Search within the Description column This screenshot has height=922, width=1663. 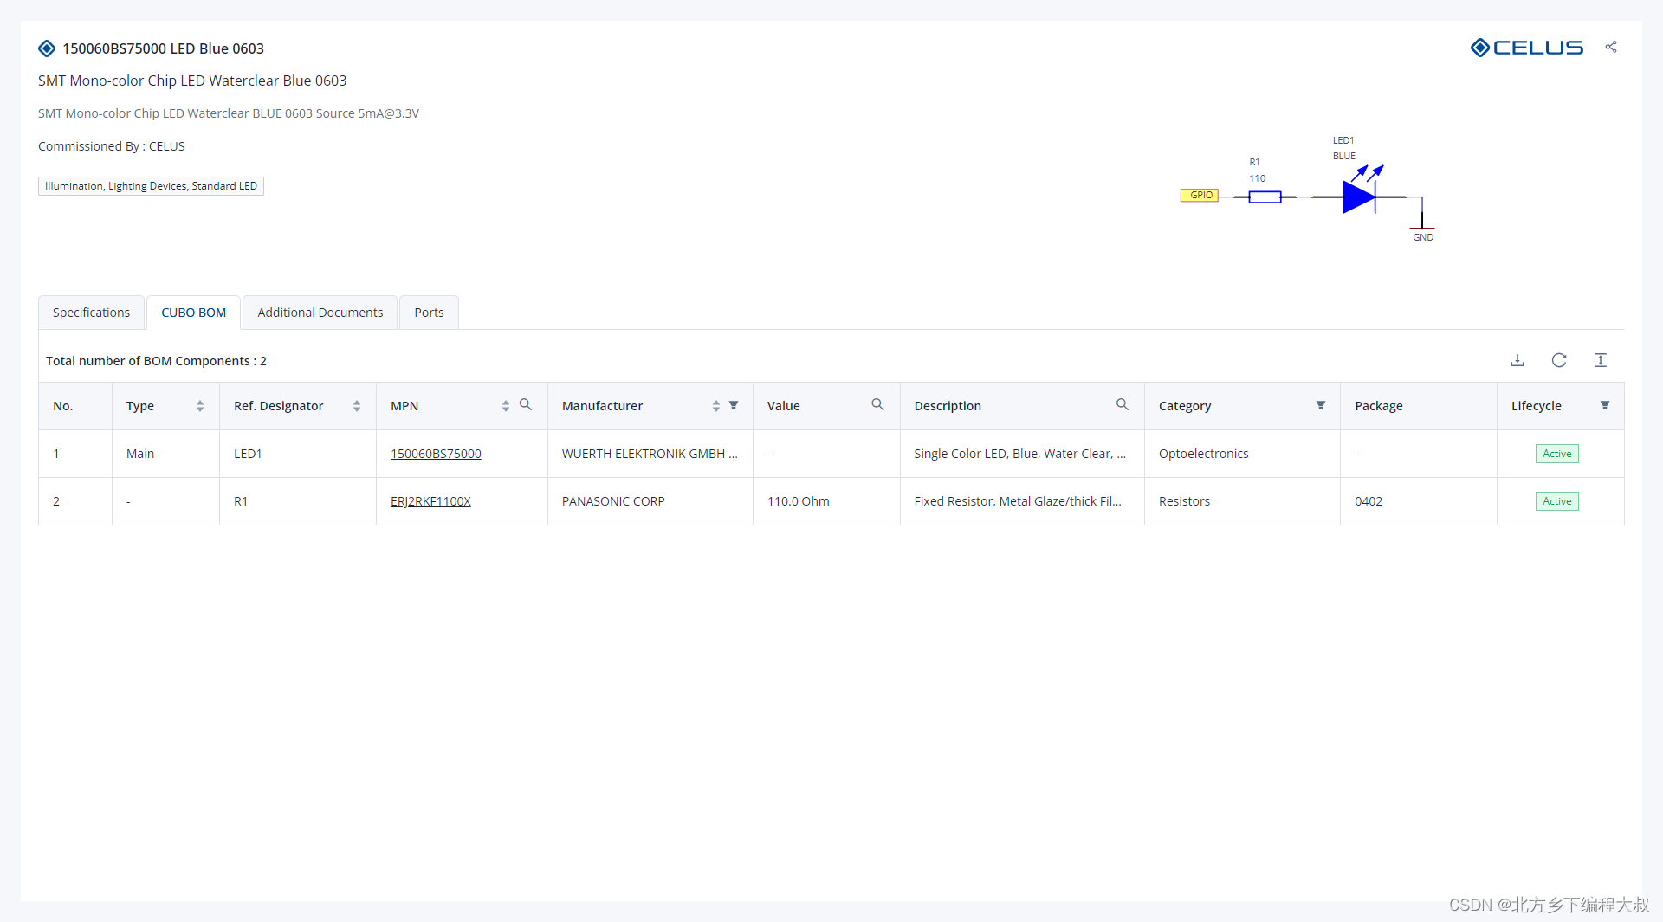pyautogui.click(x=1123, y=405)
